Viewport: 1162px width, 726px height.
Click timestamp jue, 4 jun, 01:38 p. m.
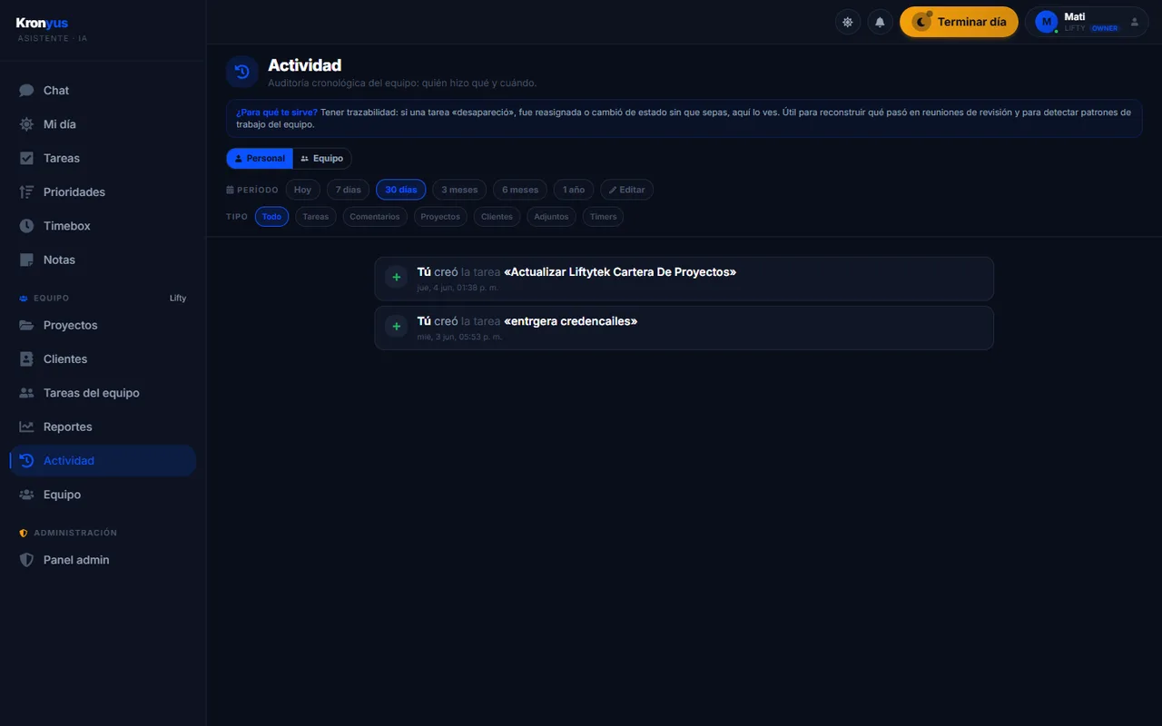tap(458, 288)
